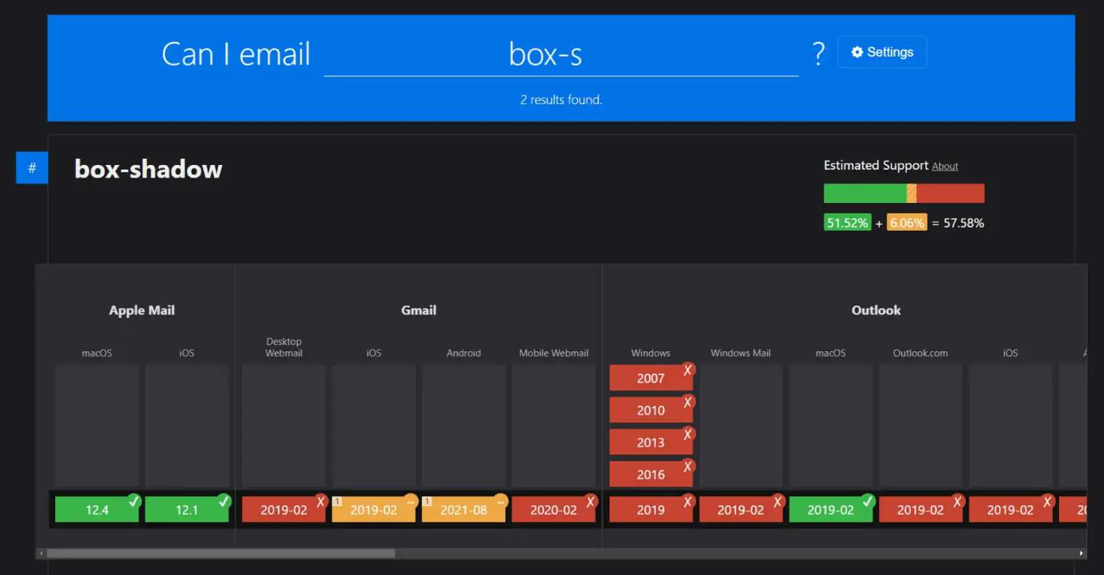Click the Desktop Webmail column label

click(x=284, y=347)
